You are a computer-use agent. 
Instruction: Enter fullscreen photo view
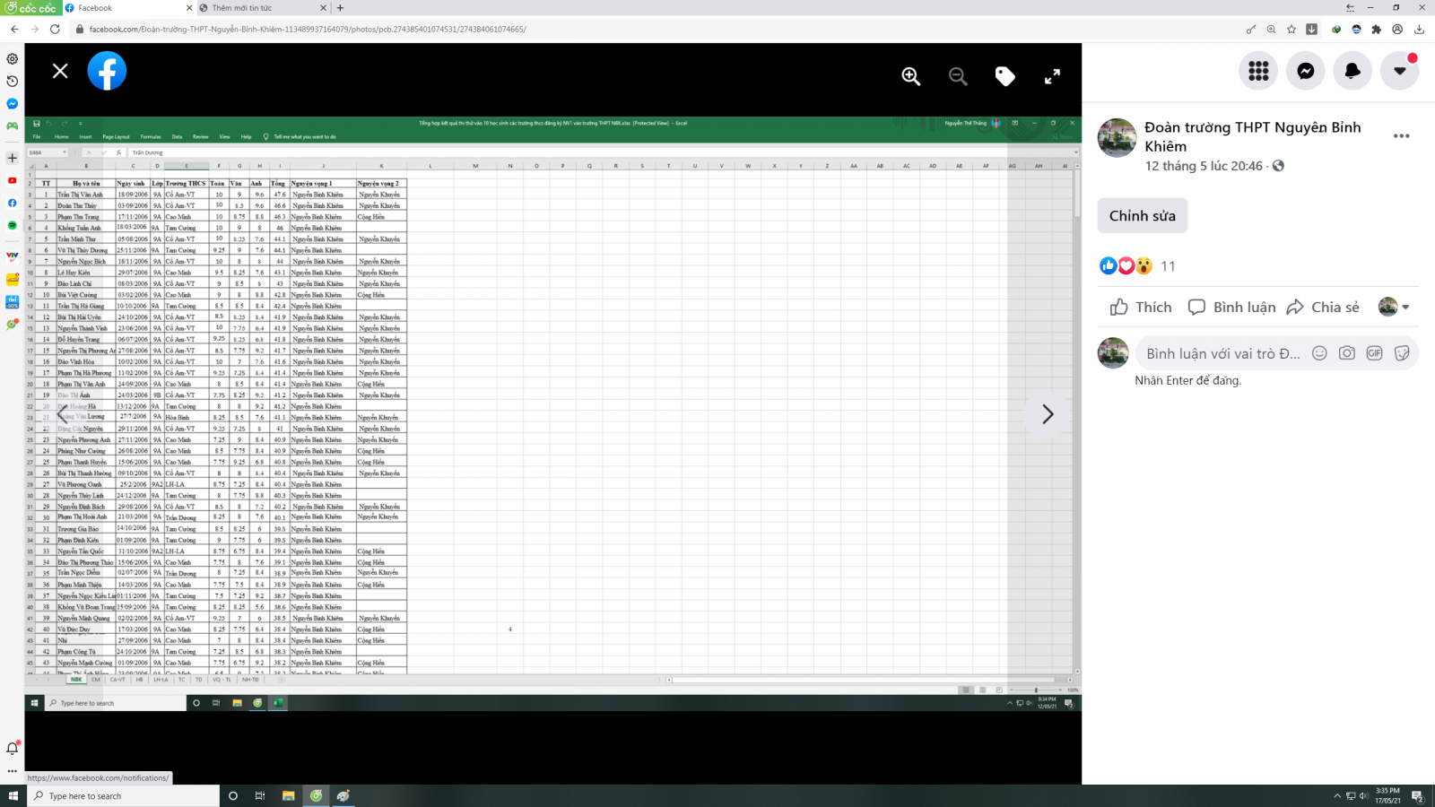click(x=1052, y=77)
